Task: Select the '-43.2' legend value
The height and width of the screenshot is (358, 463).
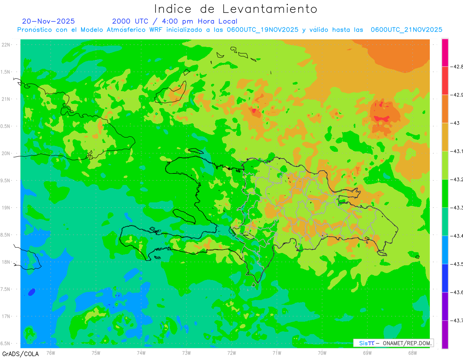Action: coord(457,180)
